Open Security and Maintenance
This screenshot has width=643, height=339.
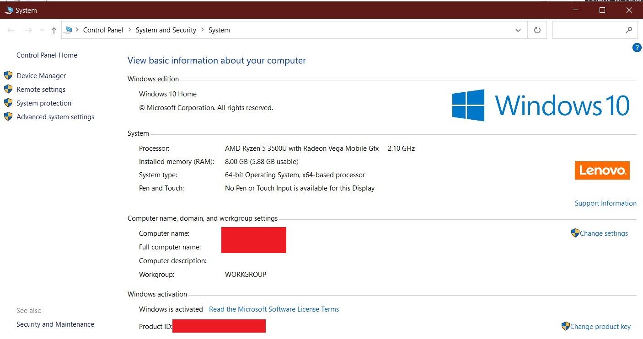click(x=55, y=324)
